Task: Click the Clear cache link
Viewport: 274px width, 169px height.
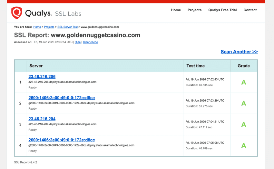Action: [x=90, y=42]
